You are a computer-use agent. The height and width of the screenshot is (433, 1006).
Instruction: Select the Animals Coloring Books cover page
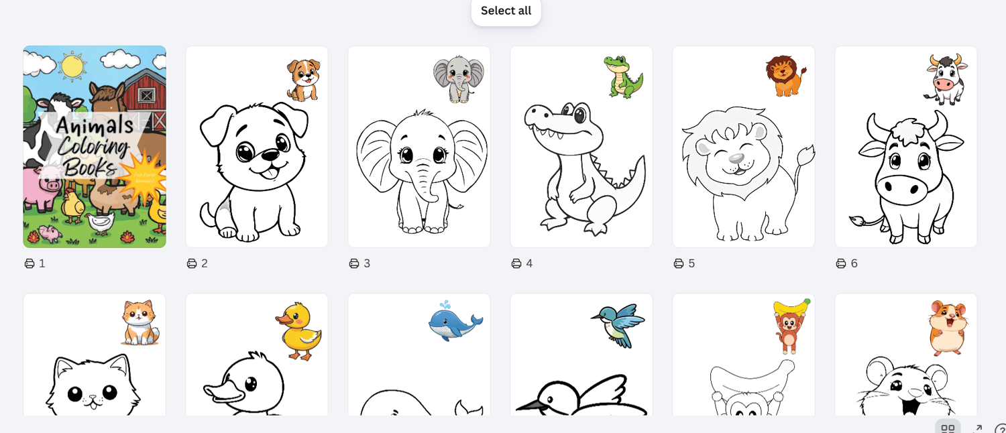95,147
